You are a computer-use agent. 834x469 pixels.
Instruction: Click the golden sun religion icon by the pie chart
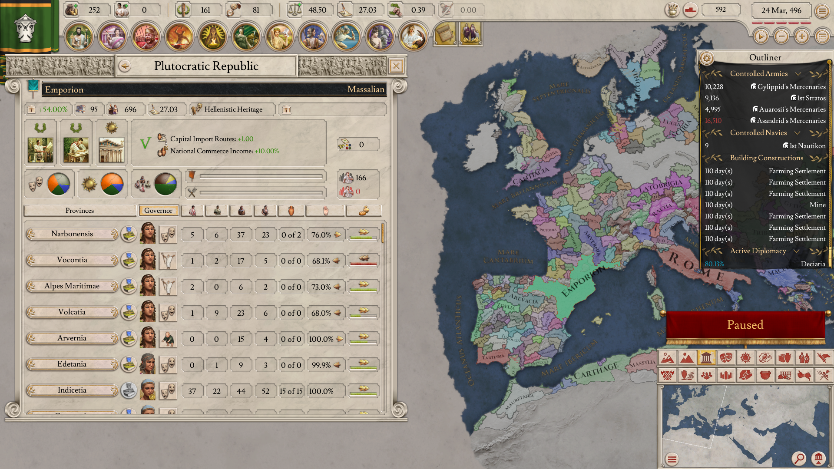point(89,184)
